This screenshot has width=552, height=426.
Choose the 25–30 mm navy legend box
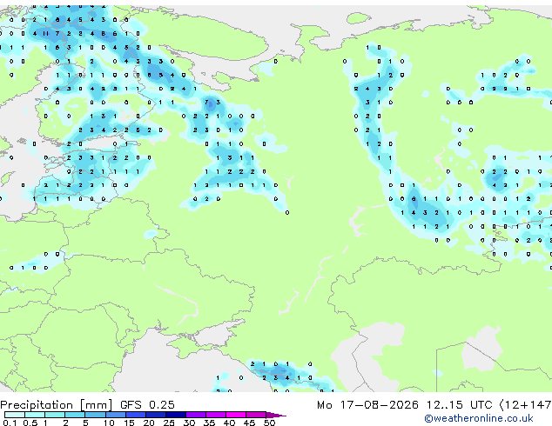point(176,415)
